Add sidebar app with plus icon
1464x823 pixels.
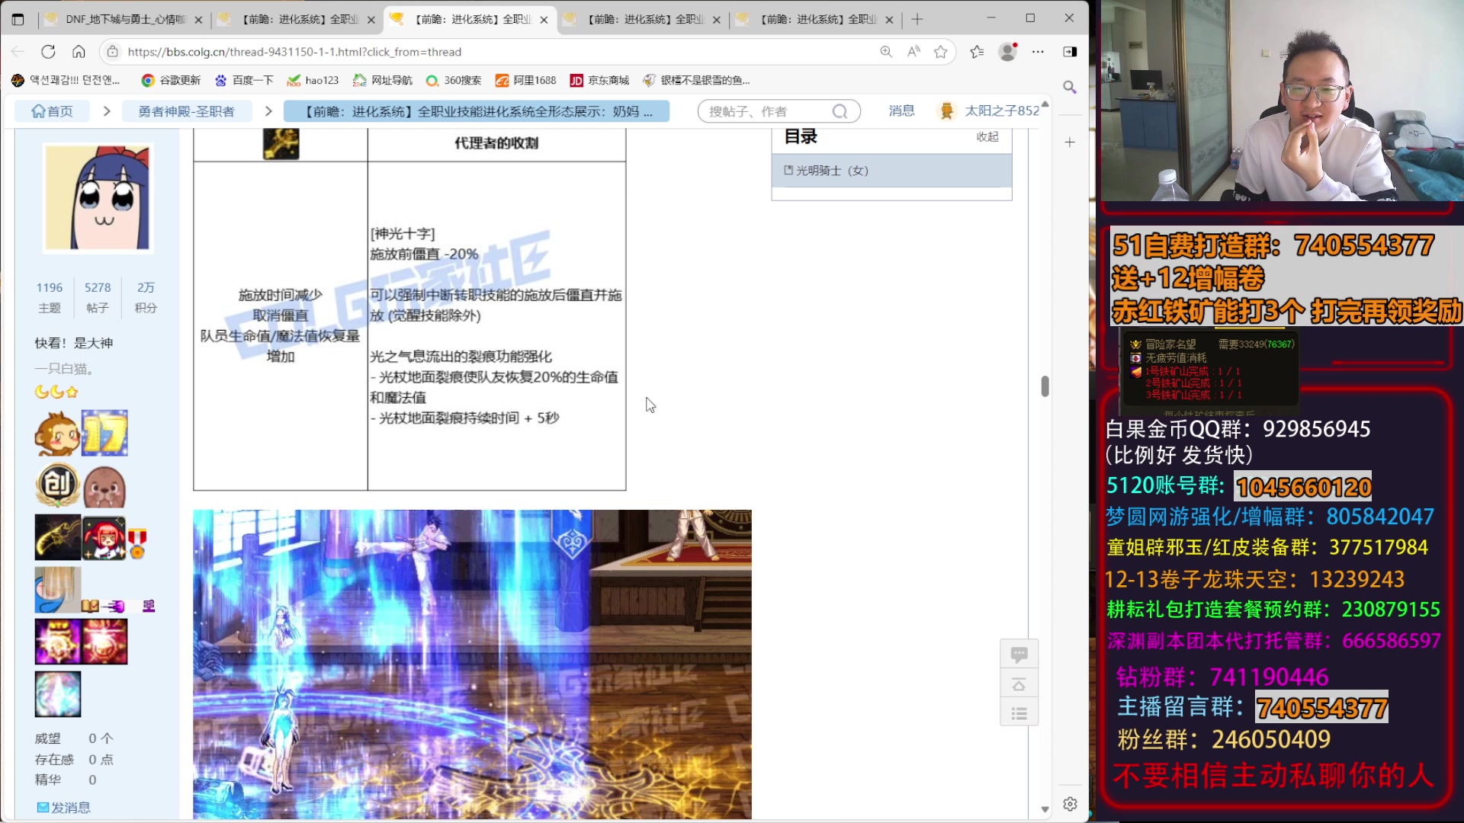(1070, 143)
